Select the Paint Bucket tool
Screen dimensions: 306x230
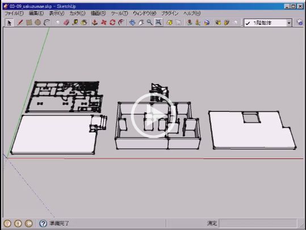pyautogui.click(x=84, y=23)
